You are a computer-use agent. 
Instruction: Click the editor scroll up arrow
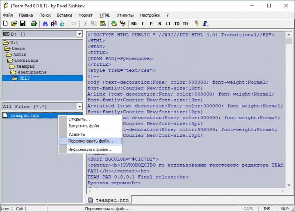click(289, 35)
